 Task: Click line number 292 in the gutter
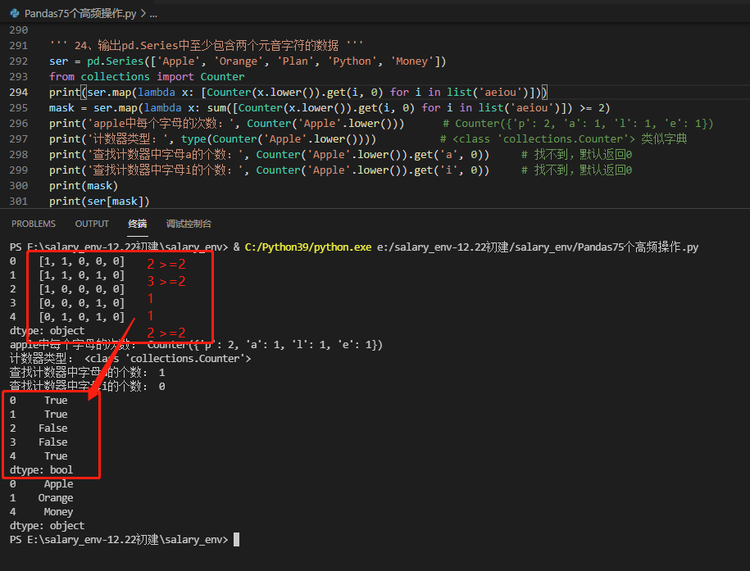pos(19,61)
